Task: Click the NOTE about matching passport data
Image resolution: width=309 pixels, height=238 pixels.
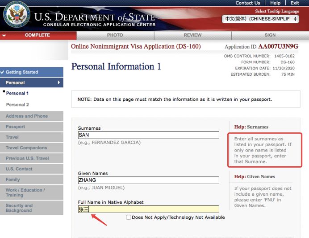Action: click(x=175, y=99)
